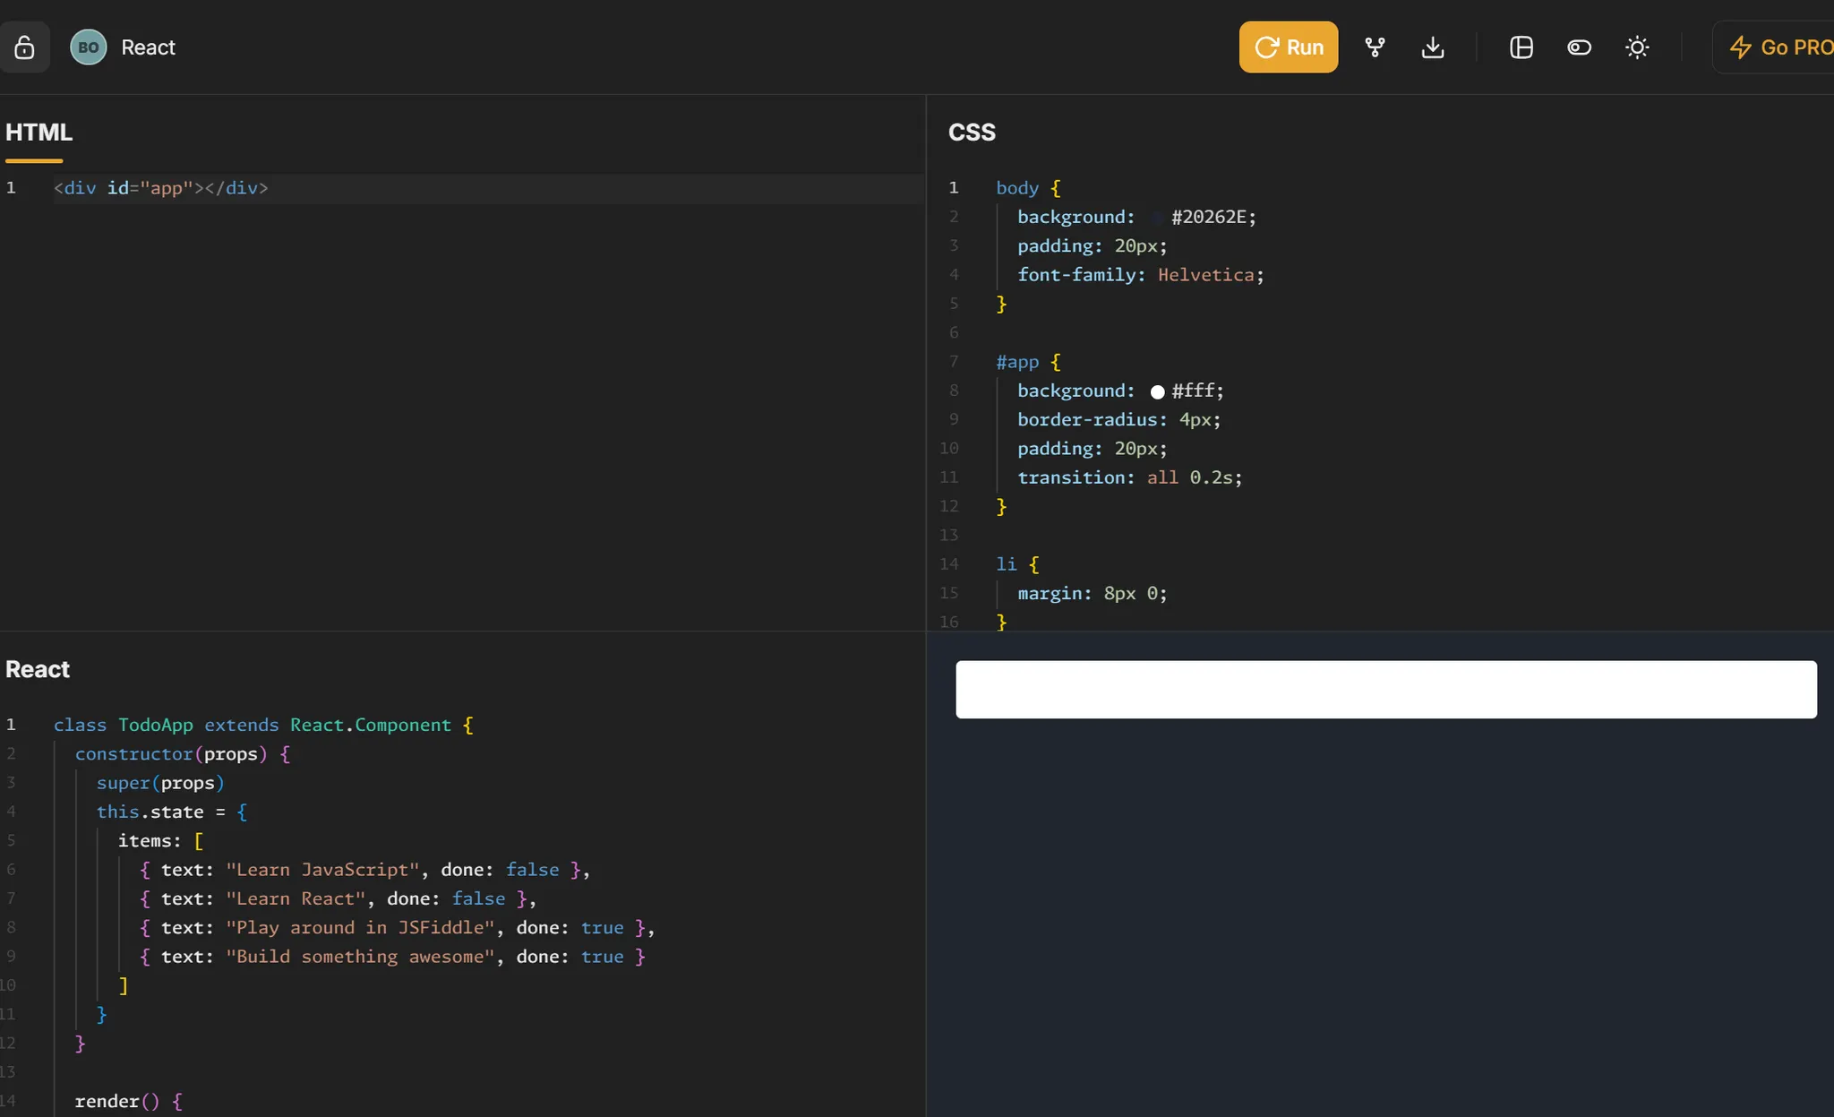Screen dimensions: 1834x1117
Task: Click the #20262E dark color swatch
Action: coord(1157,218)
